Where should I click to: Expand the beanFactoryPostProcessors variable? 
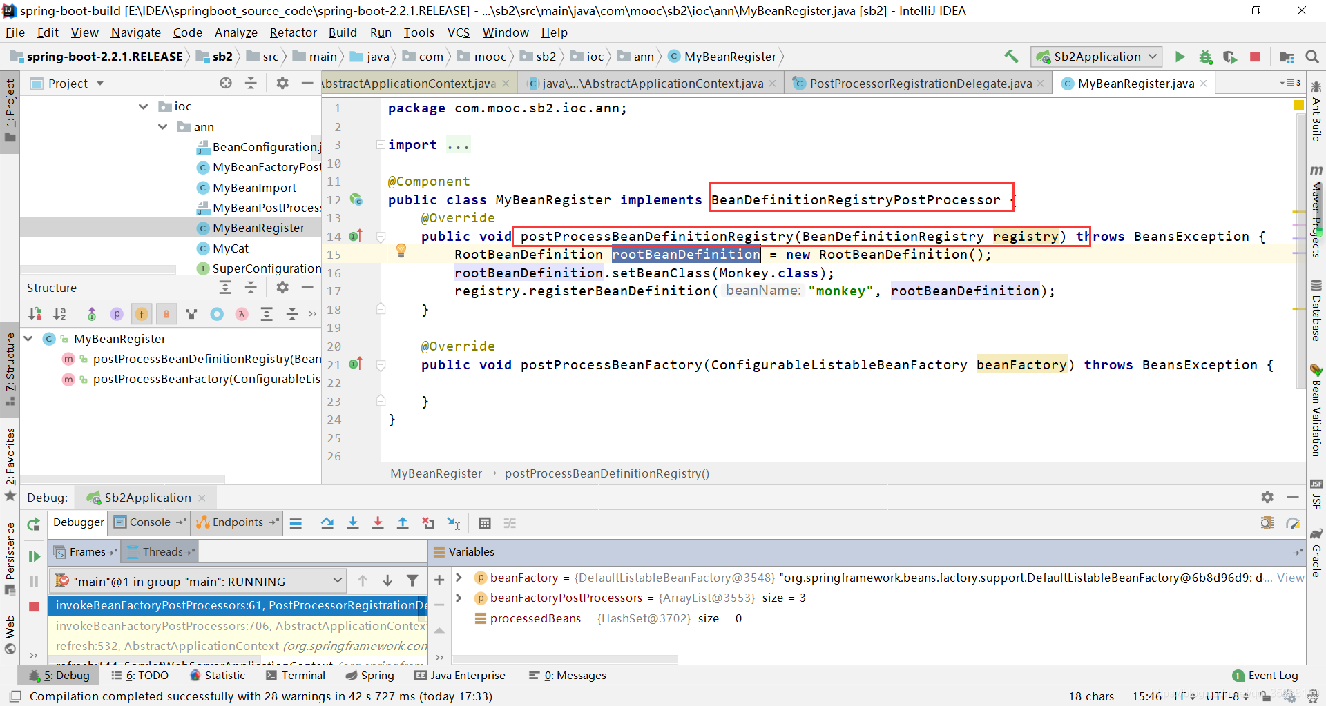click(x=459, y=598)
